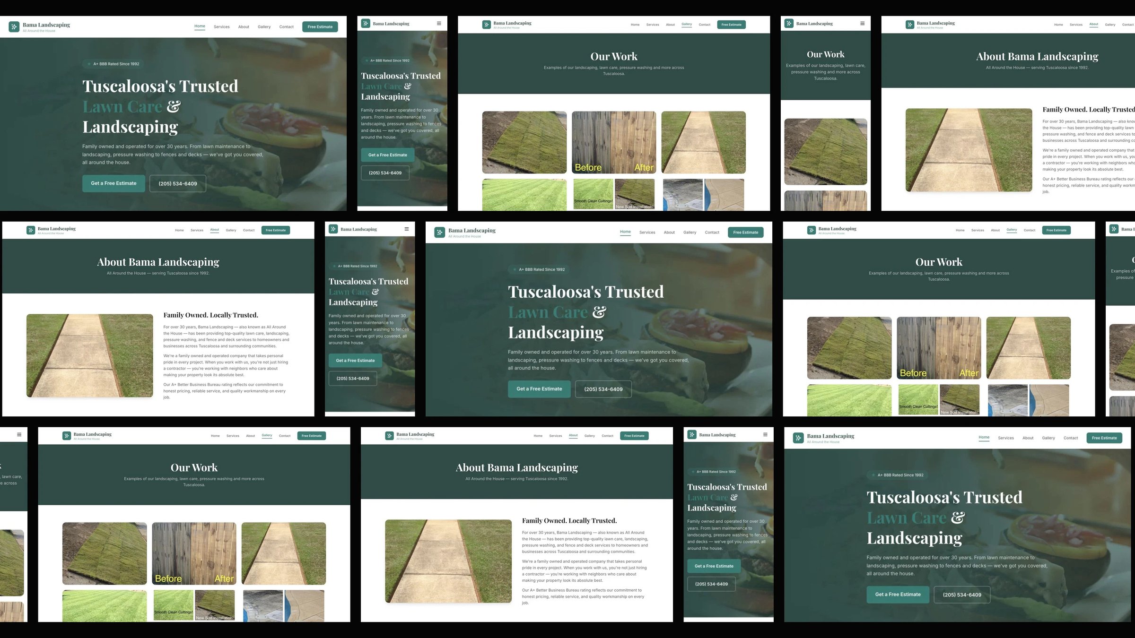Open hamburger menu in top-row mobile Our Work screenshot
Screen dimensions: 1135x638
point(862,23)
